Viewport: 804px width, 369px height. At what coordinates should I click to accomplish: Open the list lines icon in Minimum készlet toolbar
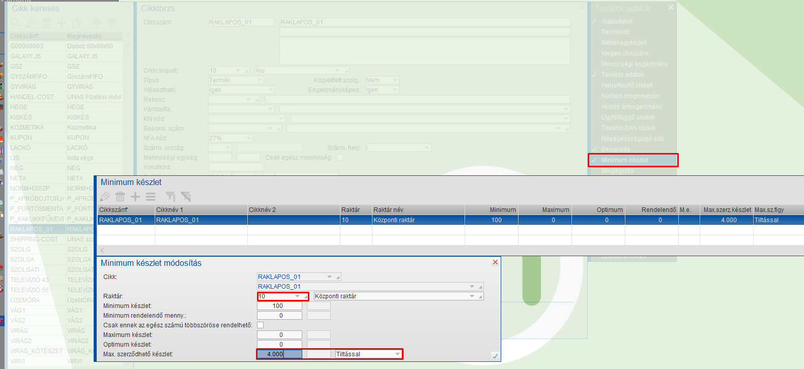coord(151,197)
